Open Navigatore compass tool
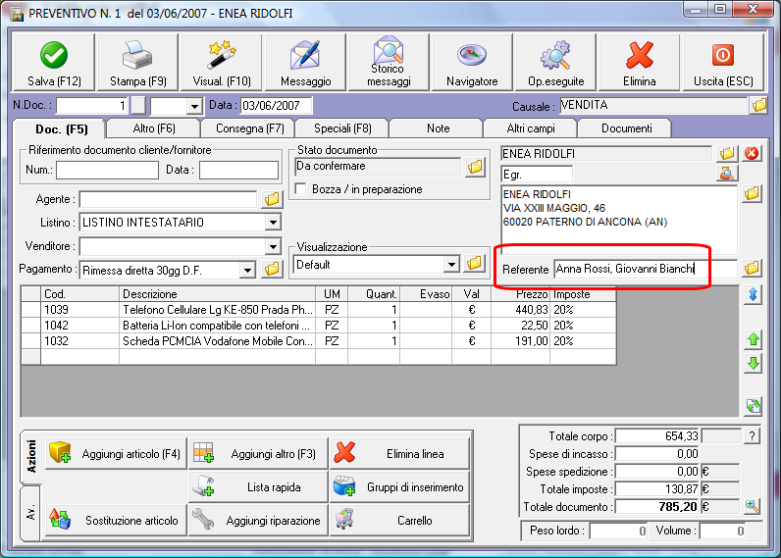The height and width of the screenshot is (558, 781). [x=472, y=63]
